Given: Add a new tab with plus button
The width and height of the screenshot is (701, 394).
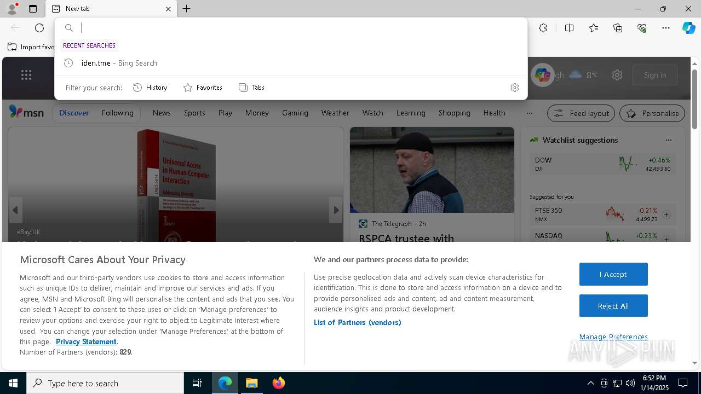Looking at the screenshot, I should [187, 9].
